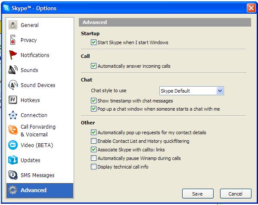Expand the Chat style dropdown arrow

220,90
